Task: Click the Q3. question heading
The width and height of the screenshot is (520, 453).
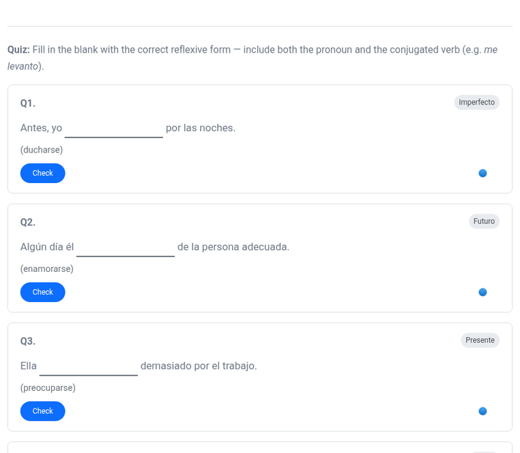Action: point(28,341)
